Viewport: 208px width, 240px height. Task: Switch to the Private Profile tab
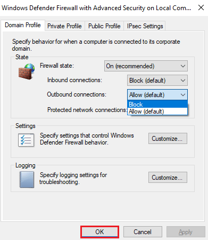(x=64, y=26)
